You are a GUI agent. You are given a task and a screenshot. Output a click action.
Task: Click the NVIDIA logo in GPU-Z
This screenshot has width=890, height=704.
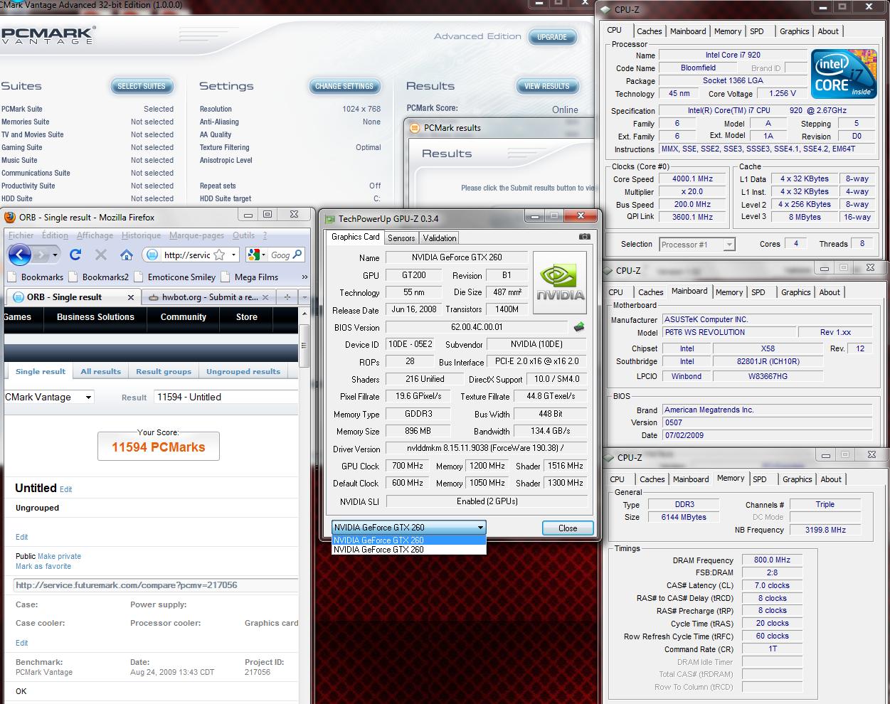point(559,283)
